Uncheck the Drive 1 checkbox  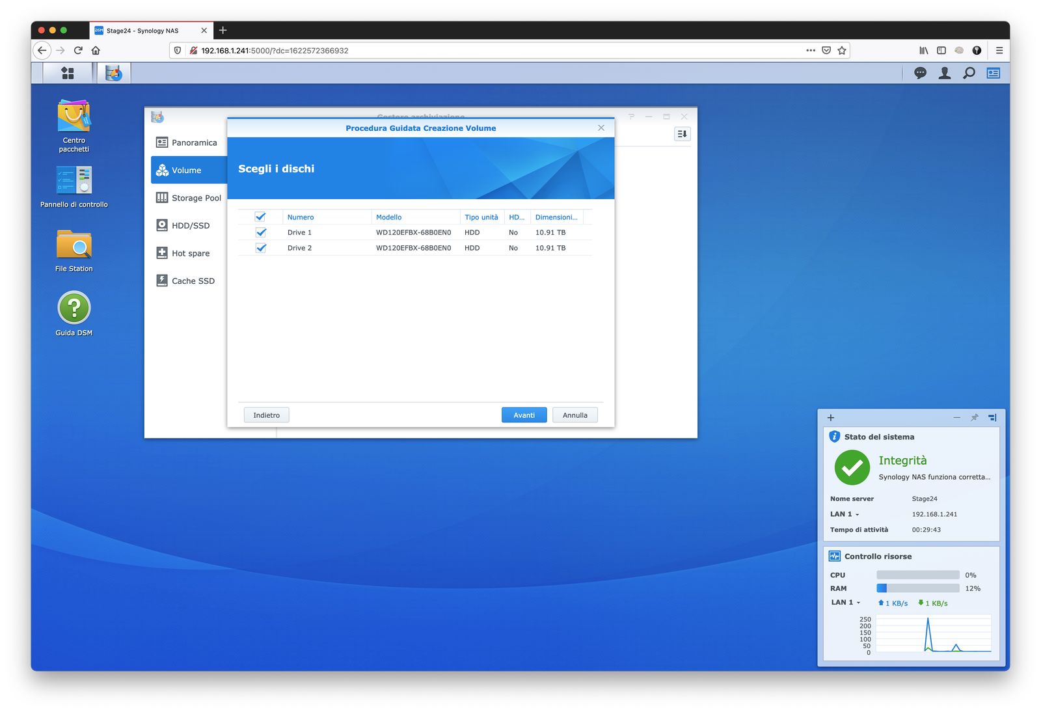[261, 232]
